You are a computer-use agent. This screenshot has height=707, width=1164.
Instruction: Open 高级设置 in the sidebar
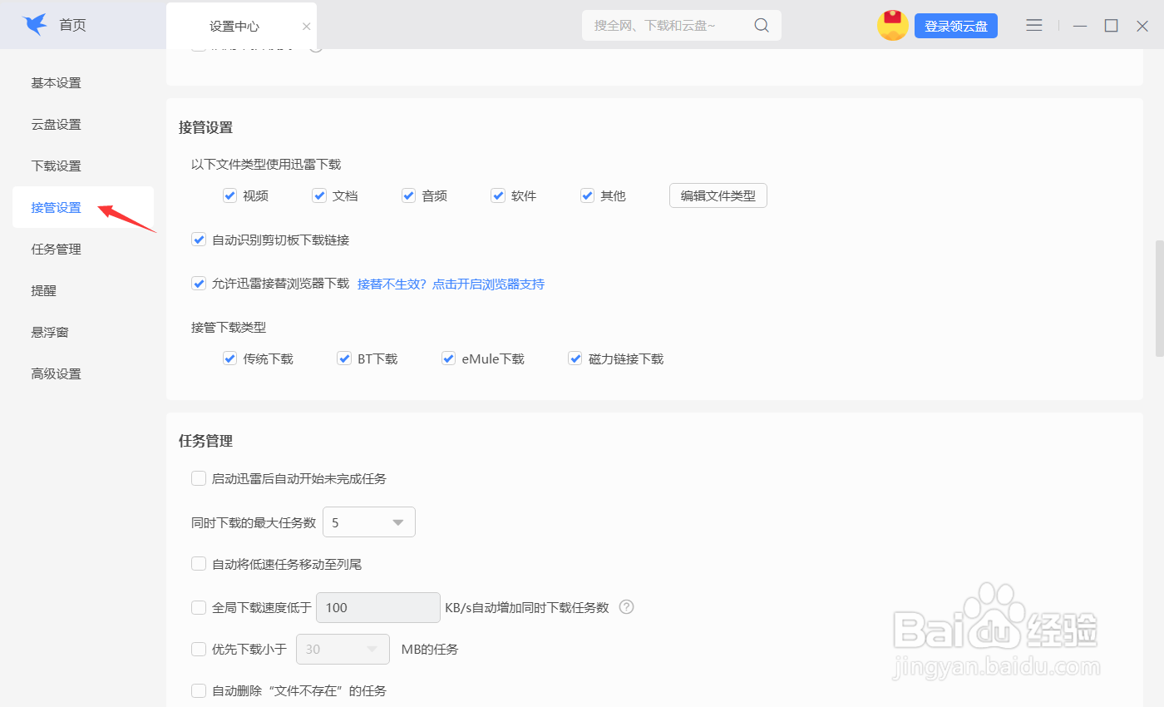tap(57, 374)
